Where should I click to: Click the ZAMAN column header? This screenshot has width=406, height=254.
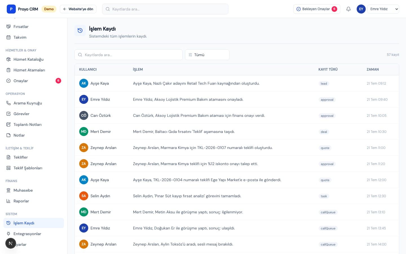[373, 69]
